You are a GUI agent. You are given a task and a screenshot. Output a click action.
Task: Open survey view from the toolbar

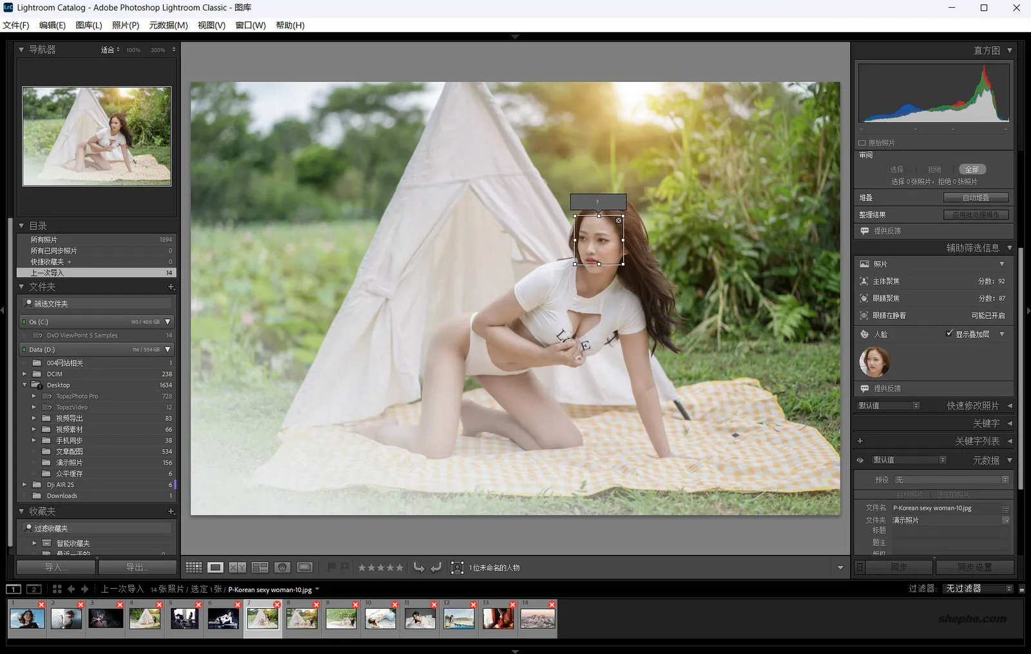260,567
